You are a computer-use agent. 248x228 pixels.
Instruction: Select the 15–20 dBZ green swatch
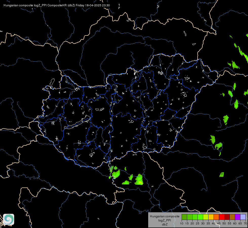point(190,217)
